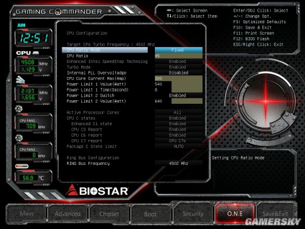Click the Biostar logo
Viewport: 305px width, 229px height.
coord(97,191)
